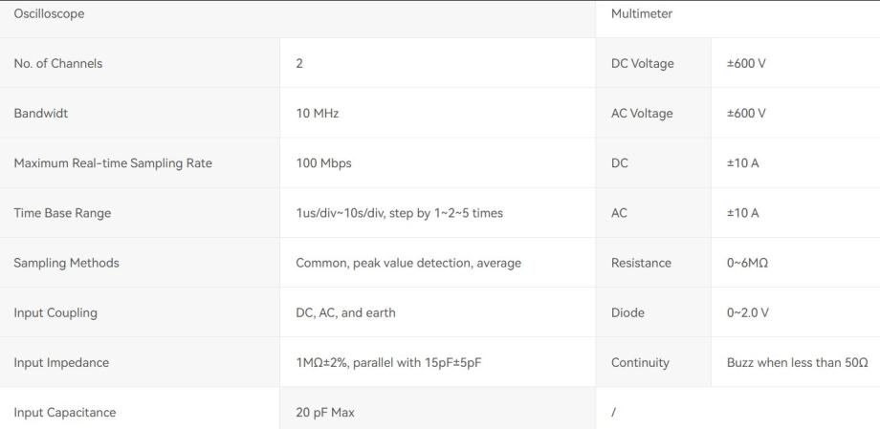
Task: Click the 100 Mbps value cell
Action: pyautogui.click(x=323, y=163)
